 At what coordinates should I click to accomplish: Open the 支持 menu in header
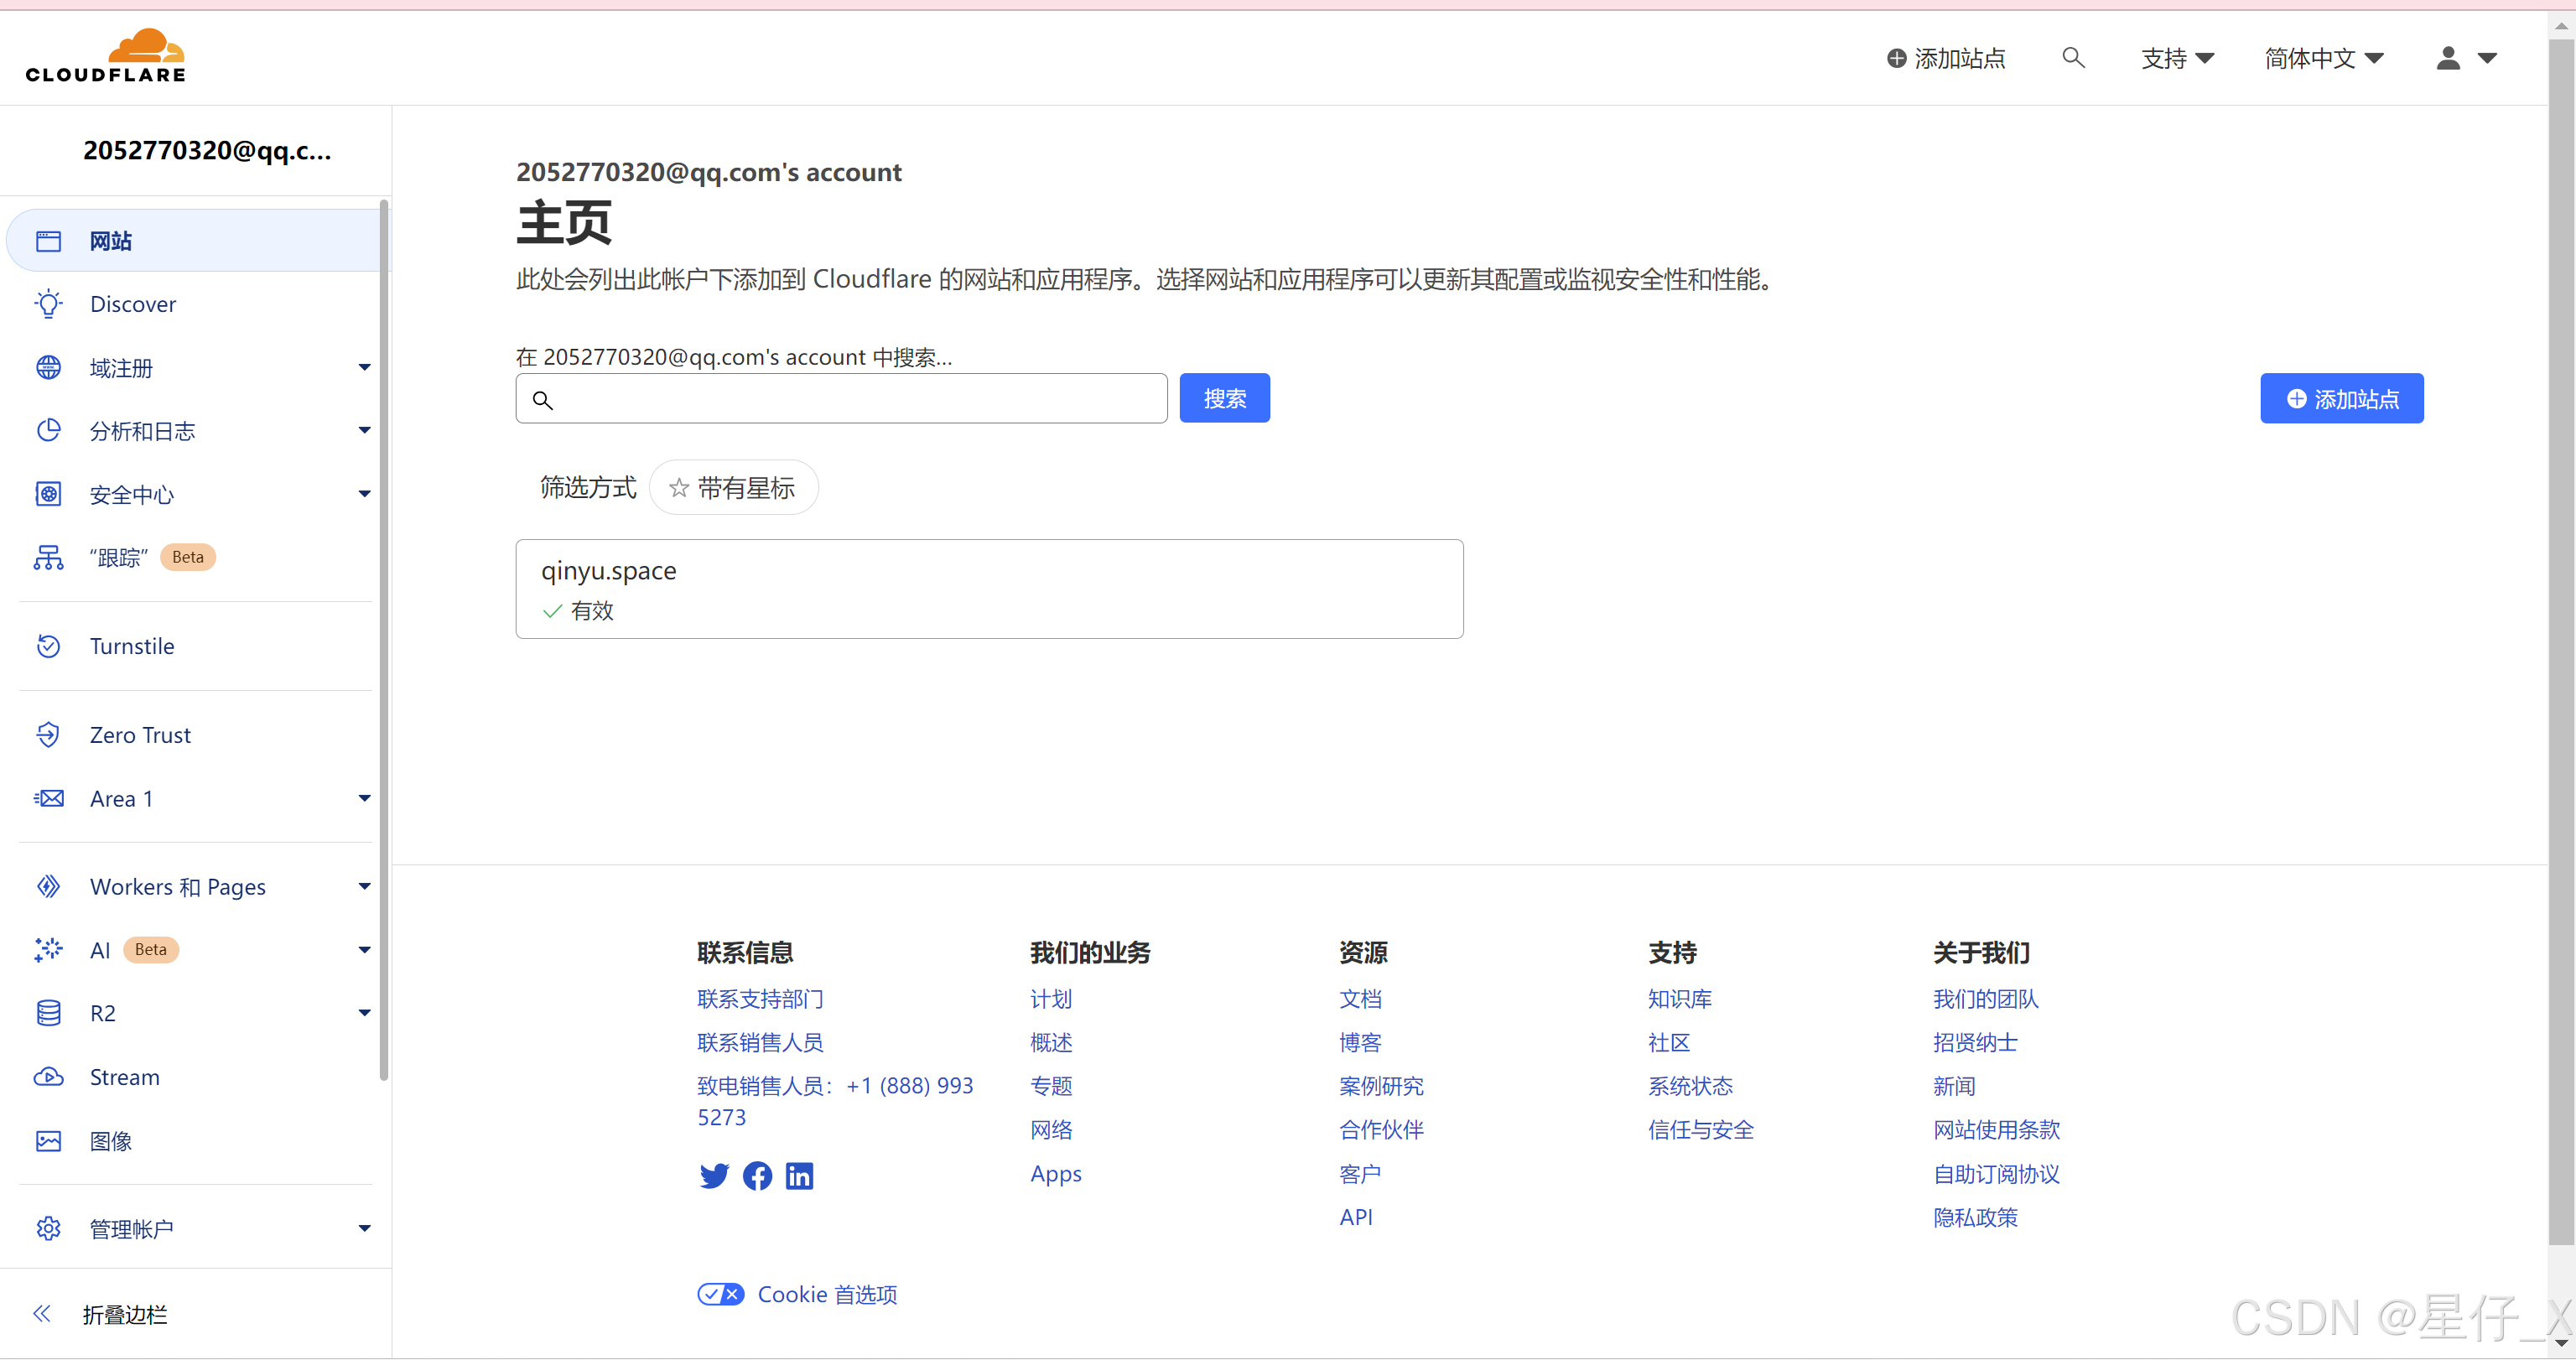tap(2176, 58)
